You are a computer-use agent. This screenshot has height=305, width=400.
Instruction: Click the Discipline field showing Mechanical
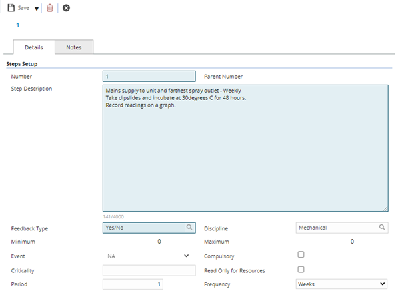click(x=335, y=227)
